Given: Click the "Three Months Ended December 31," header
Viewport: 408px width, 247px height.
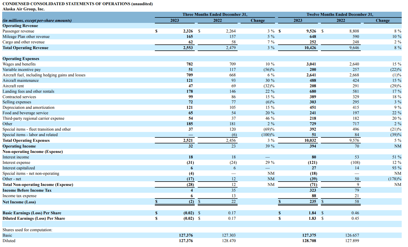Looking at the screenshot, I should (x=215, y=14).
